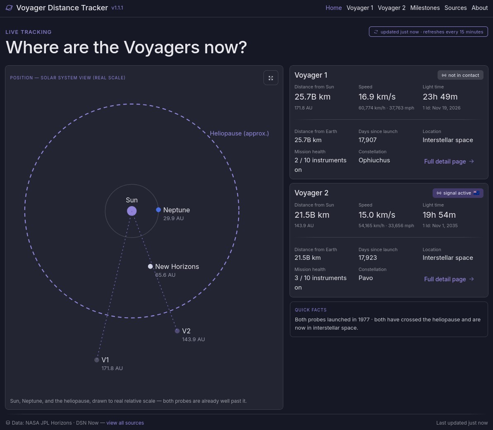Click the 171.8 AU label under V1

112,368
